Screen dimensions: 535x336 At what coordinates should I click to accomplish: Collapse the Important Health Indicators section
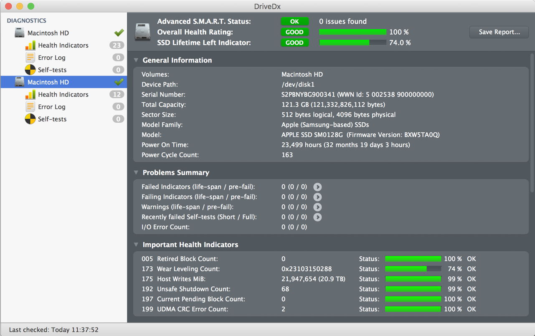(x=136, y=245)
